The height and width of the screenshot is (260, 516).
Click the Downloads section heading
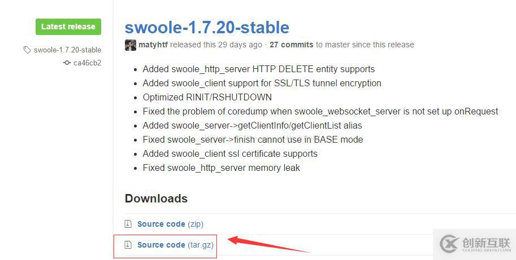click(x=157, y=199)
